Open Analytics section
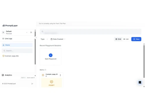145x109 pixels. pos(7,75)
